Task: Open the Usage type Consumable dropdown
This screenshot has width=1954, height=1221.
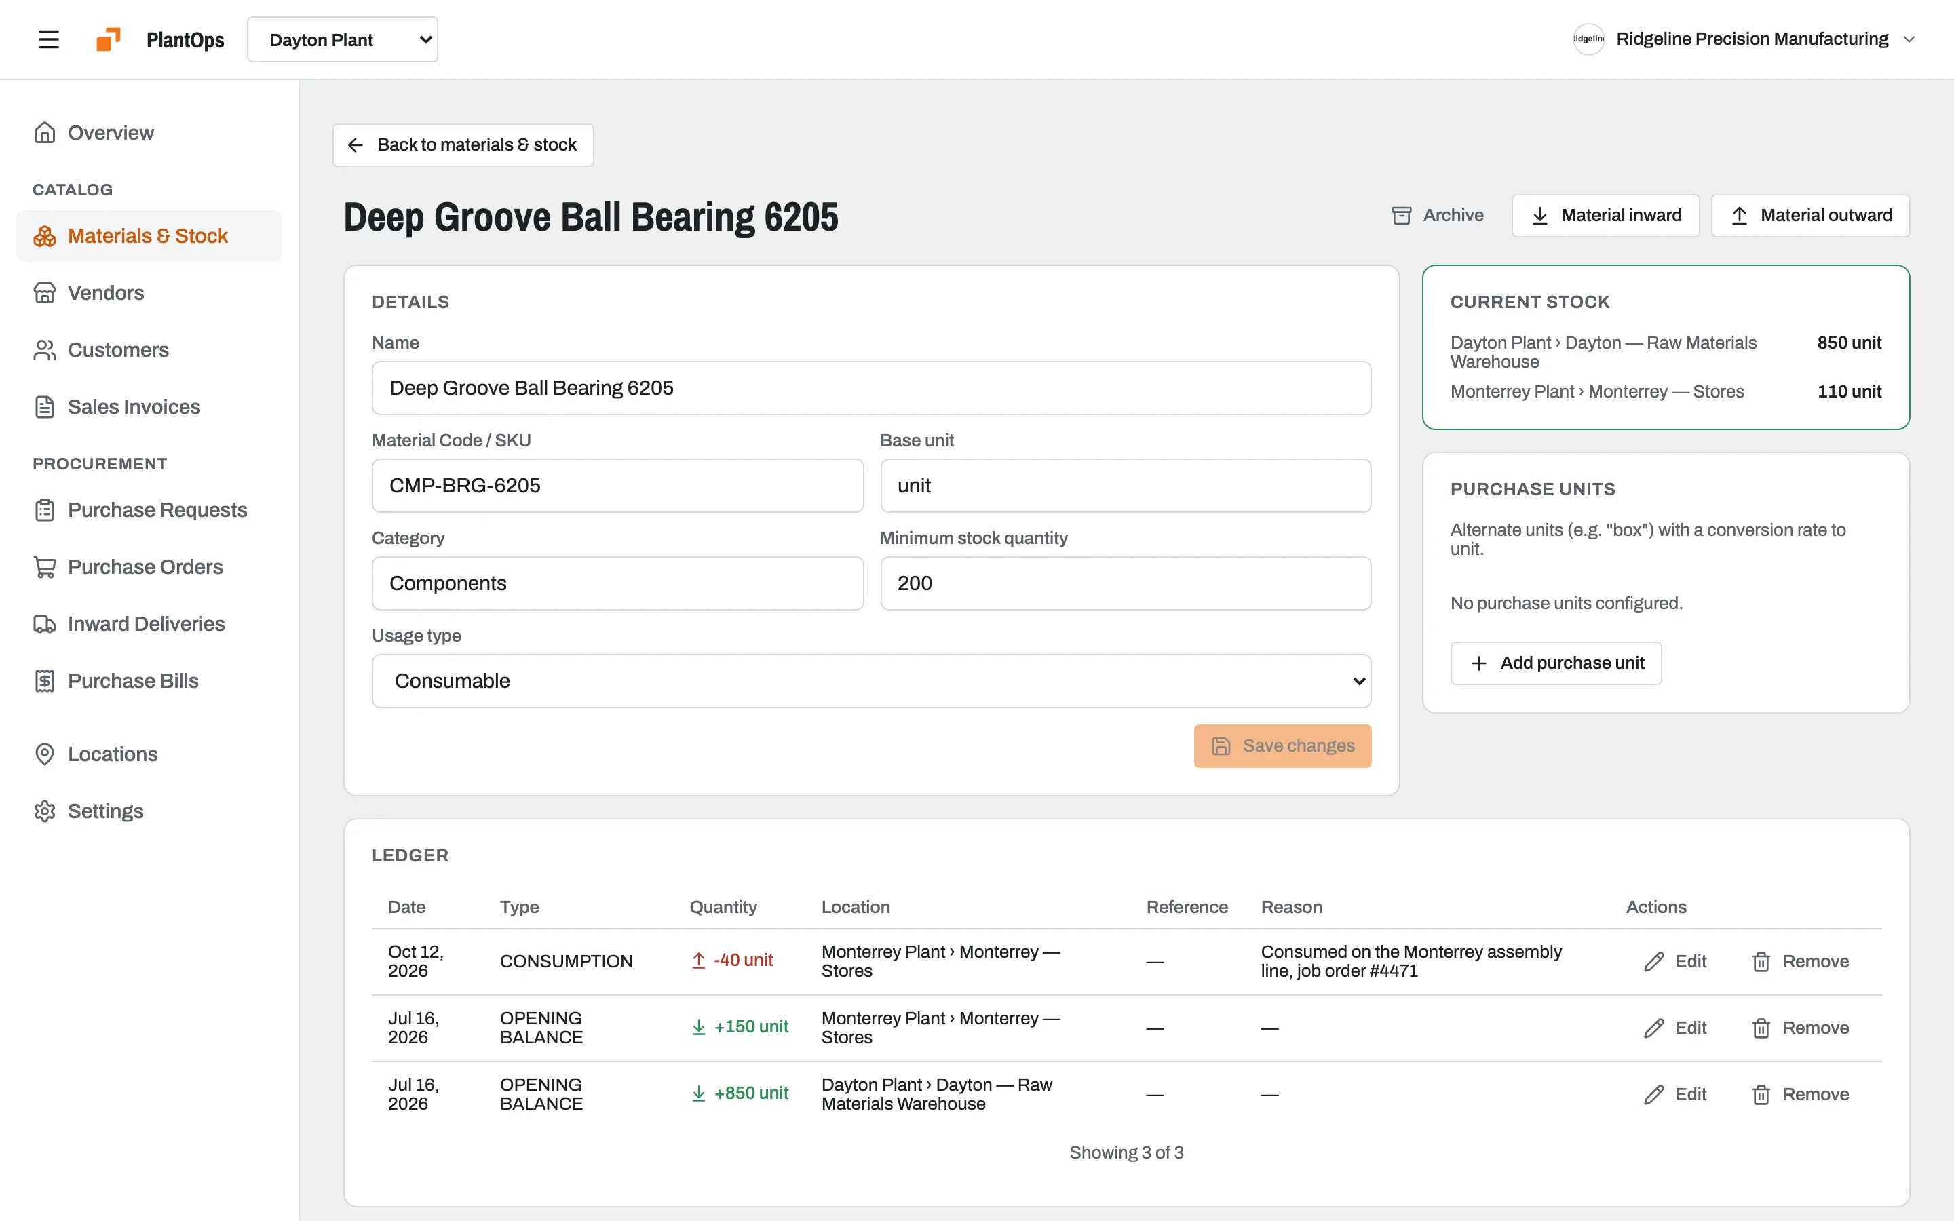Action: [871, 681]
